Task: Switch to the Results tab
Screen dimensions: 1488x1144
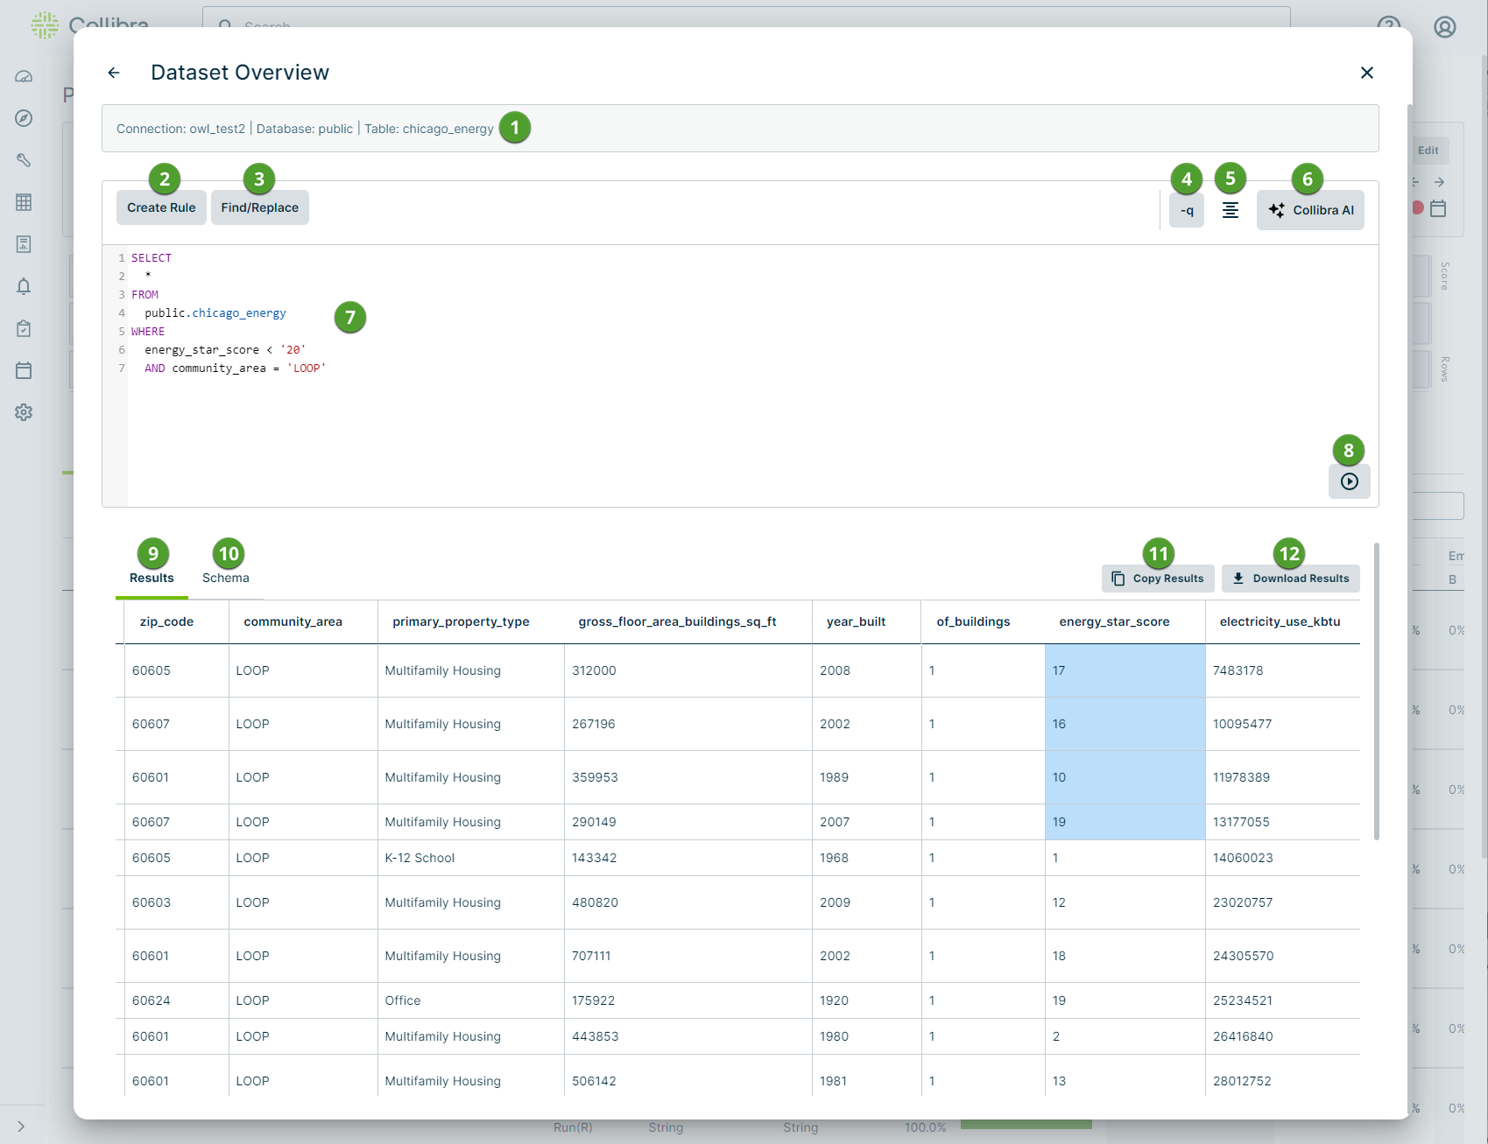Action: (151, 579)
